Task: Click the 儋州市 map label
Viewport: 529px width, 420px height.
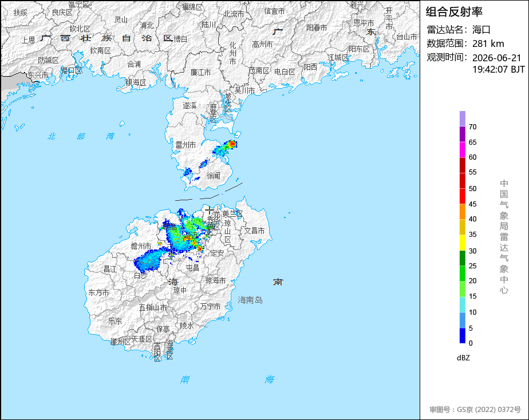Action: pyautogui.click(x=141, y=247)
